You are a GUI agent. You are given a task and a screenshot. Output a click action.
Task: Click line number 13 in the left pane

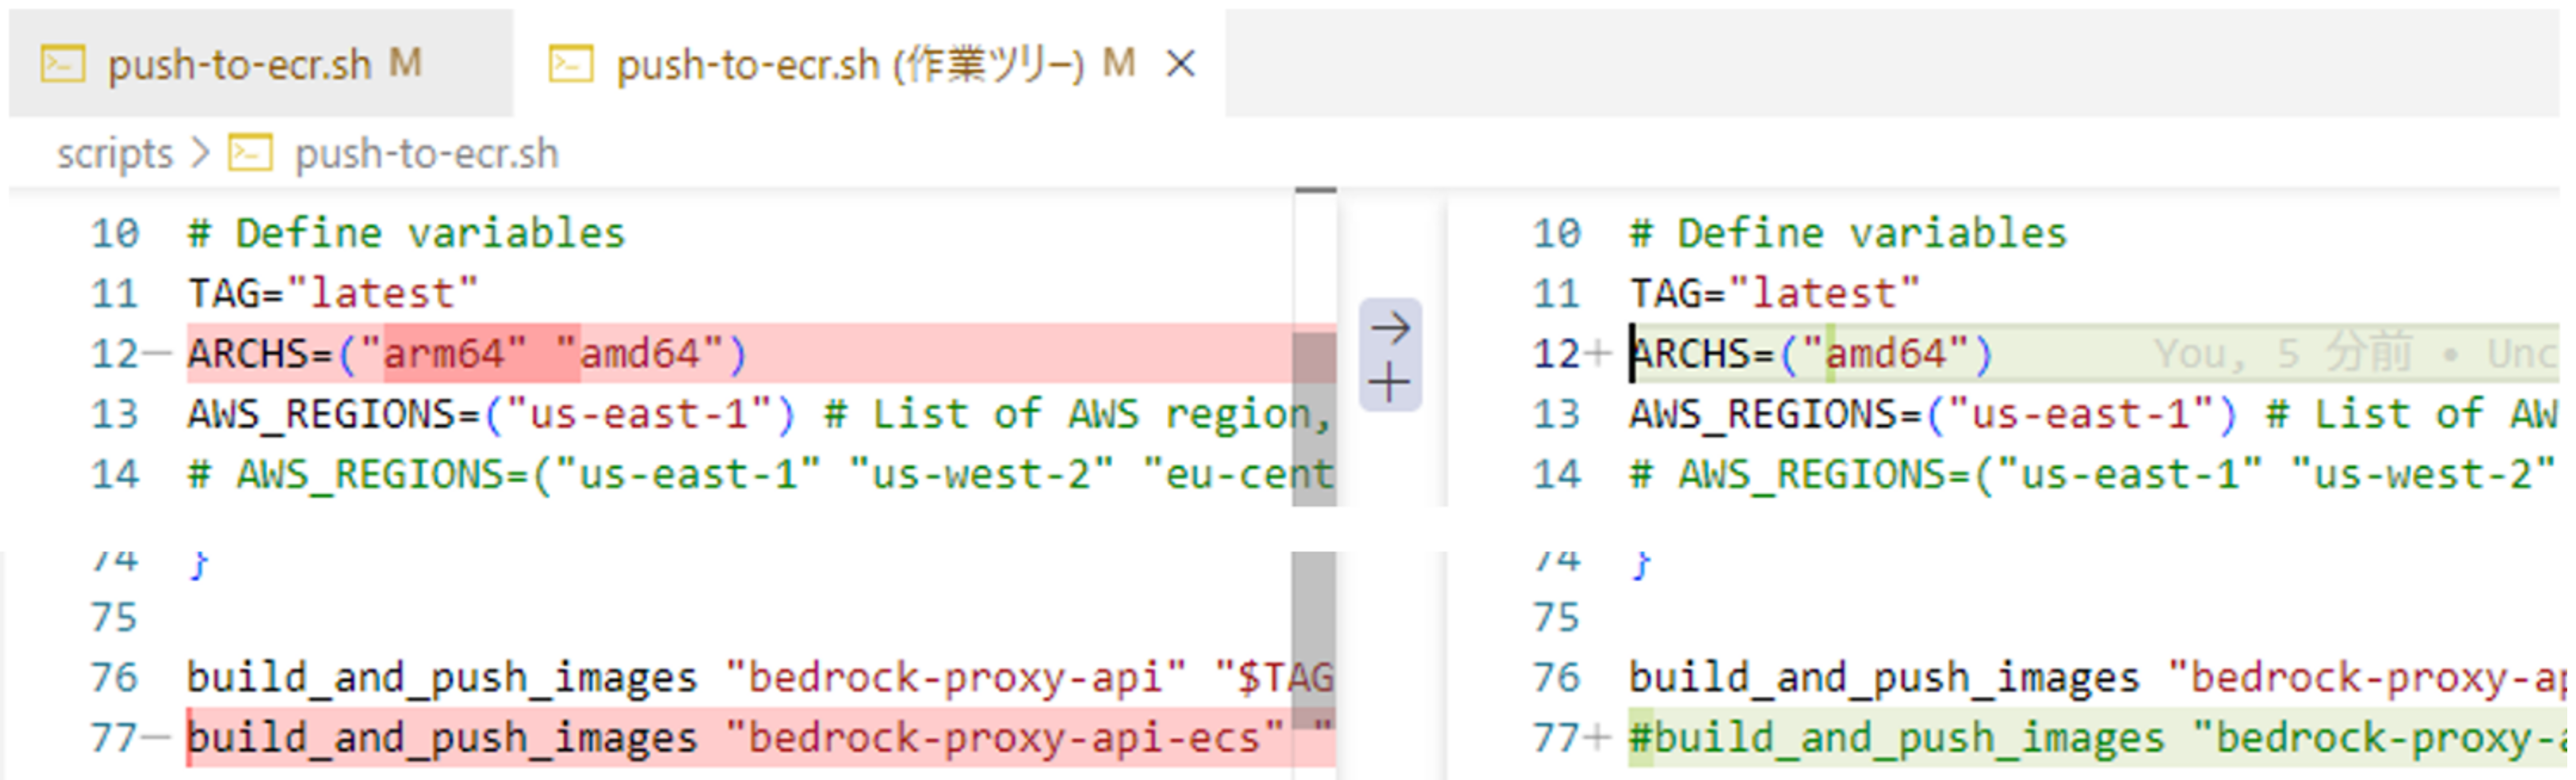click(115, 414)
